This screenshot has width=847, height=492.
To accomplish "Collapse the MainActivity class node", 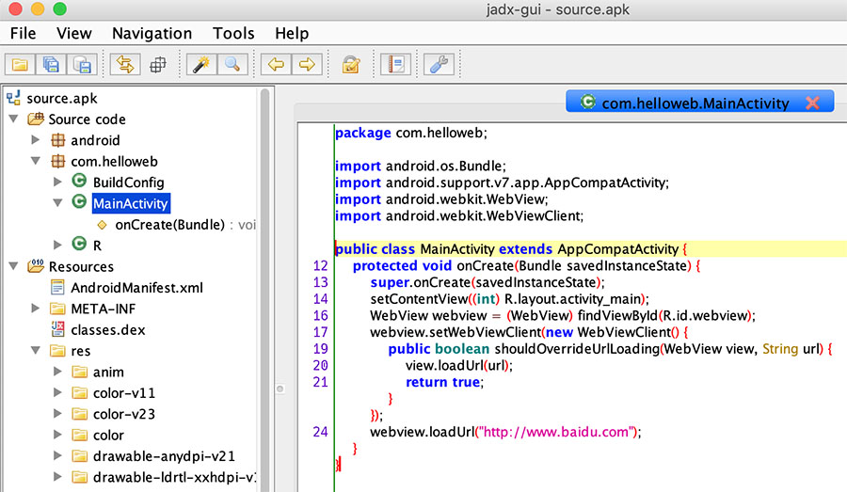I will 57,203.
